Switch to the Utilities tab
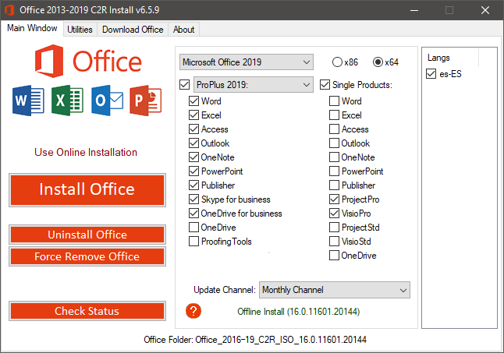 (80, 30)
